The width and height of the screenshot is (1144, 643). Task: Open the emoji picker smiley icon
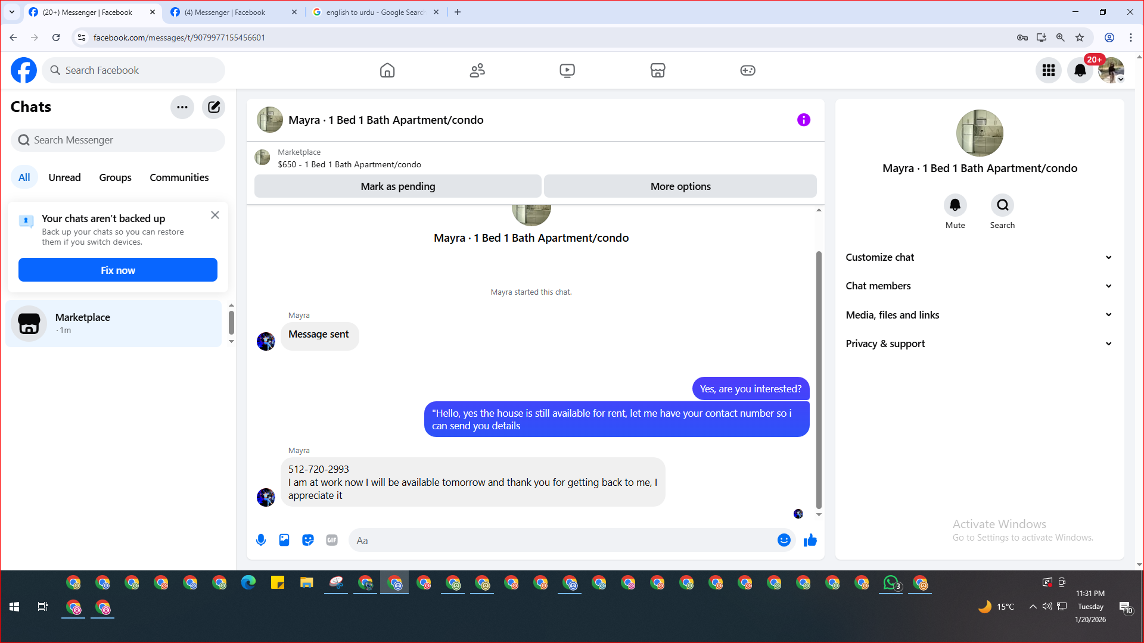pos(784,540)
